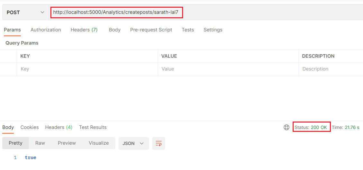Open the response Headers (4) tab
This screenshot has height=170, width=363.
click(x=59, y=127)
